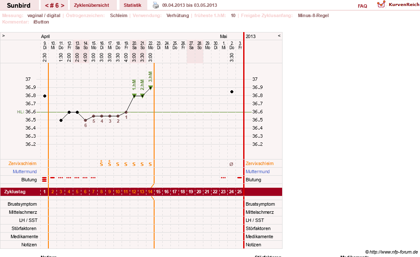Click the printer icon next to date range
Viewport: 420px width, 257px height.
(155, 5)
